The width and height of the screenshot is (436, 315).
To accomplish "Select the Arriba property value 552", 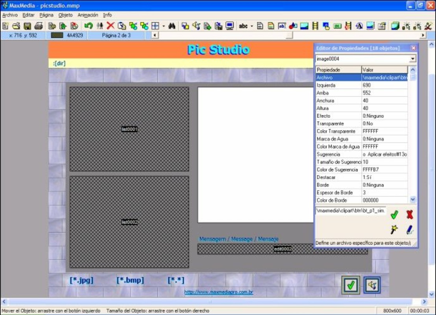I will [x=384, y=93].
